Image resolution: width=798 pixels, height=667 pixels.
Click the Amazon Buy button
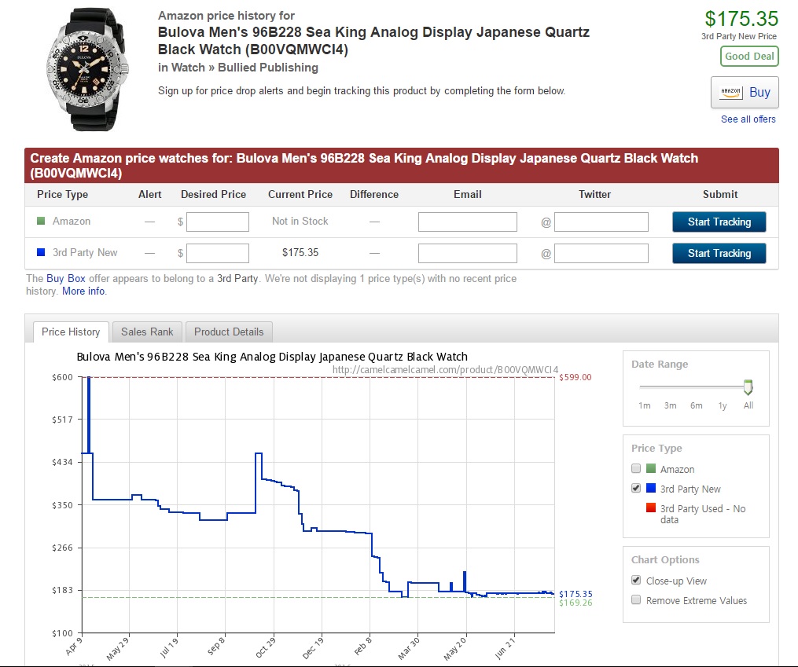click(x=745, y=93)
